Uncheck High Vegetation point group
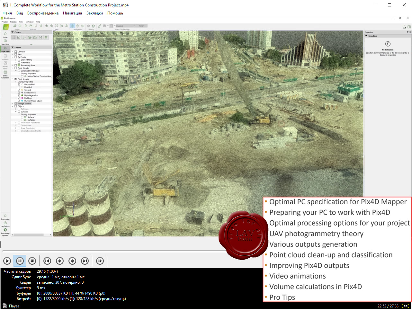This screenshot has width=412, height=310. point(19,95)
